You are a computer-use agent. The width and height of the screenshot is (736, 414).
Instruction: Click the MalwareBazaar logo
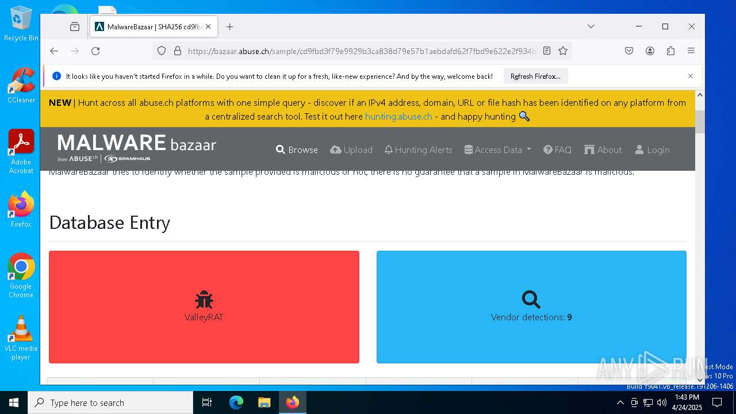pyautogui.click(x=137, y=148)
